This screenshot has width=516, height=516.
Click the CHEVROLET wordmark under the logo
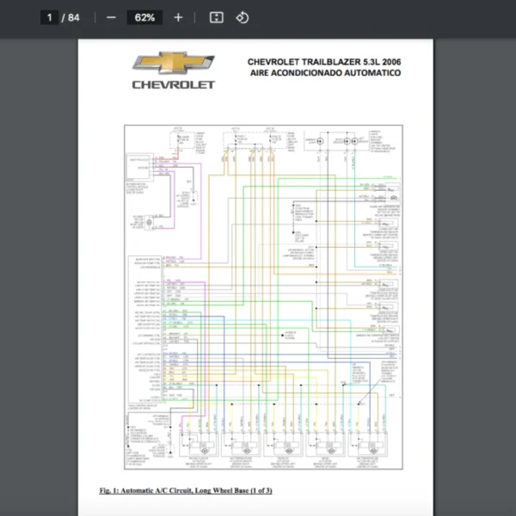click(173, 85)
